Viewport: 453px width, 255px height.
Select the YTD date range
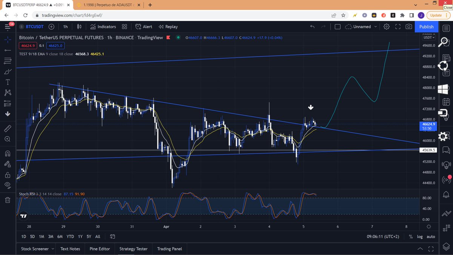click(70, 236)
